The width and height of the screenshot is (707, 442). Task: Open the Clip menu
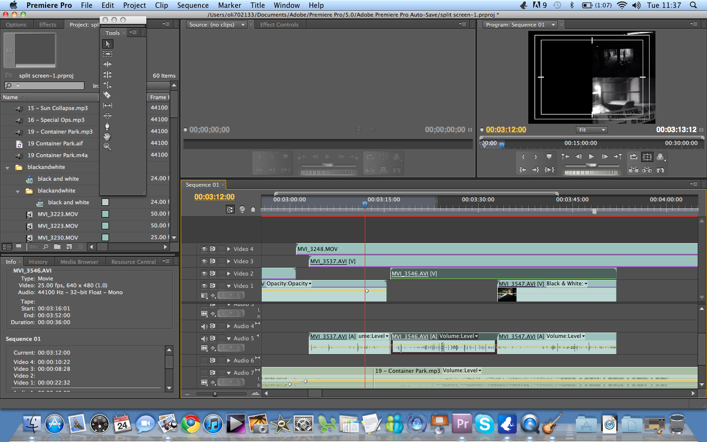point(162,5)
